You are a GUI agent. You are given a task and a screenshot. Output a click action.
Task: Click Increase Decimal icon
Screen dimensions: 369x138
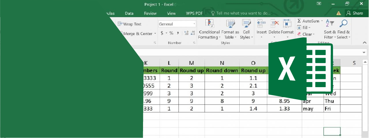186,33
